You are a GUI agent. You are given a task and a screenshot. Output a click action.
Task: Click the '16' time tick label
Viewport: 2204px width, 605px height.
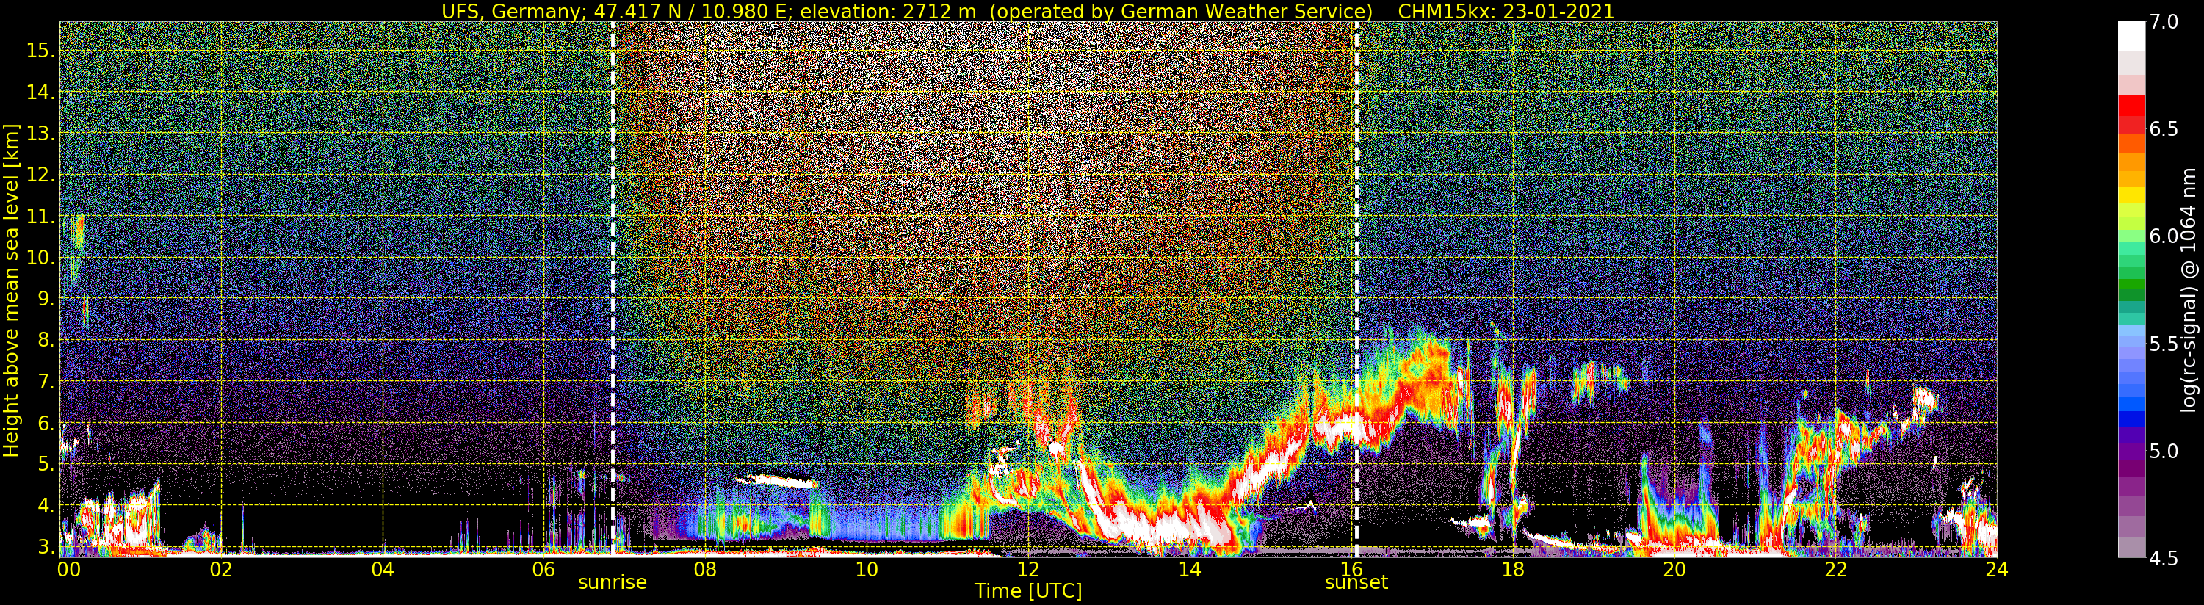coord(1351,569)
